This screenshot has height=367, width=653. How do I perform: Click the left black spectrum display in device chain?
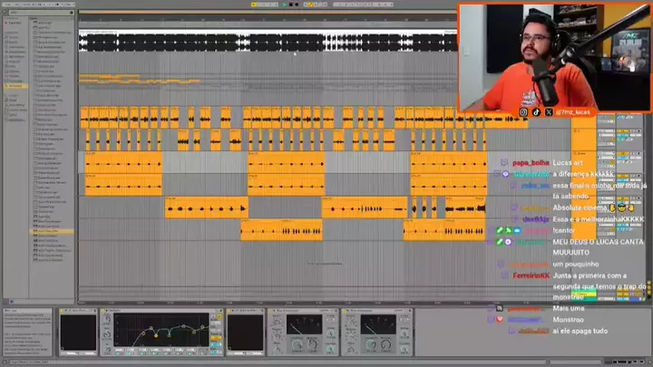[x=78, y=333]
